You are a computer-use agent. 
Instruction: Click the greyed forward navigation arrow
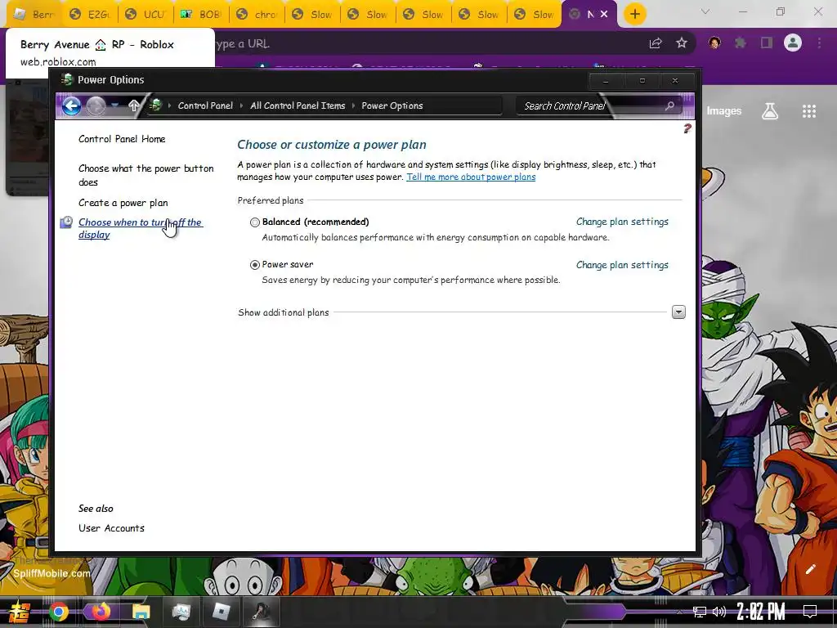click(x=96, y=105)
